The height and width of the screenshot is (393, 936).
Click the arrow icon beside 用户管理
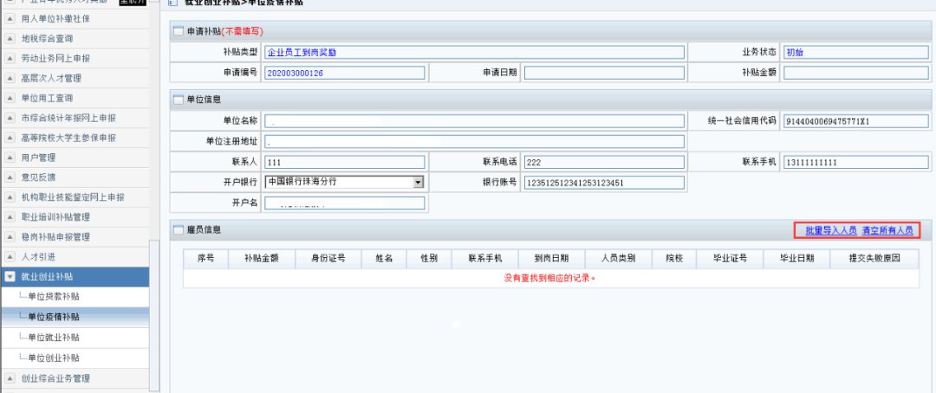pyautogui.click(x=10, y=158)
